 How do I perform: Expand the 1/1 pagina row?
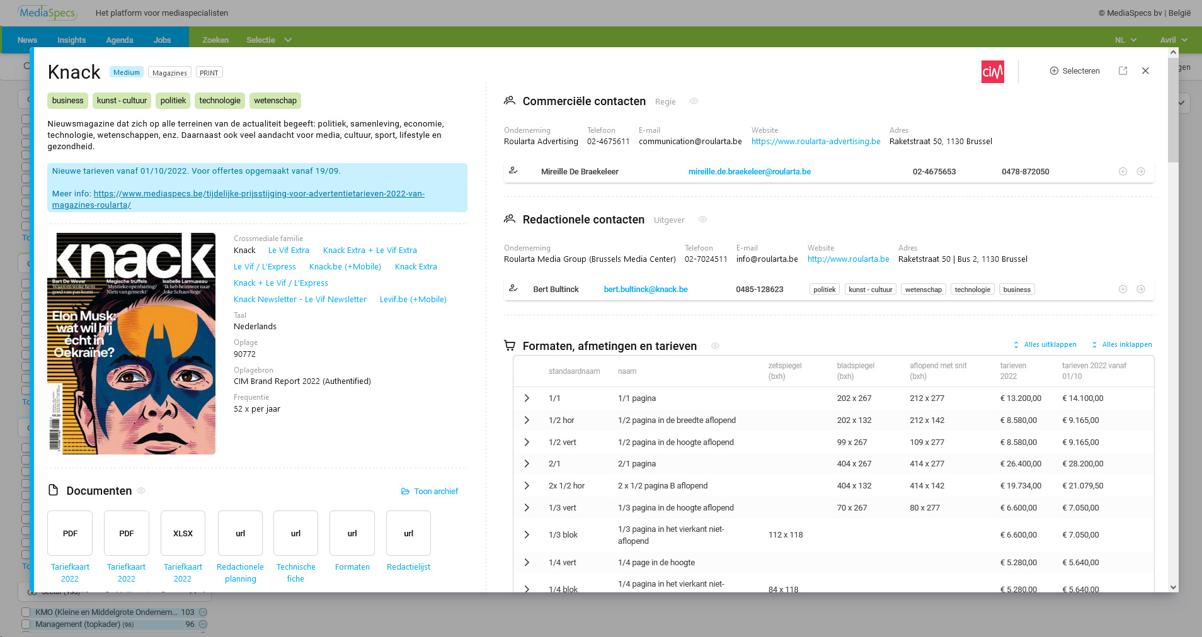527,398
